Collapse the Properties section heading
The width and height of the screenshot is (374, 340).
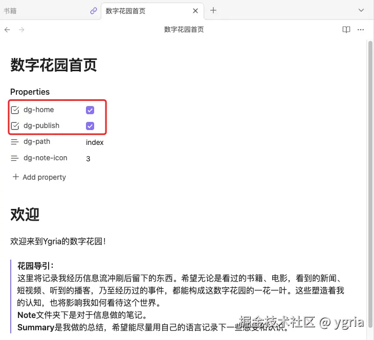(x=30, y=92)
